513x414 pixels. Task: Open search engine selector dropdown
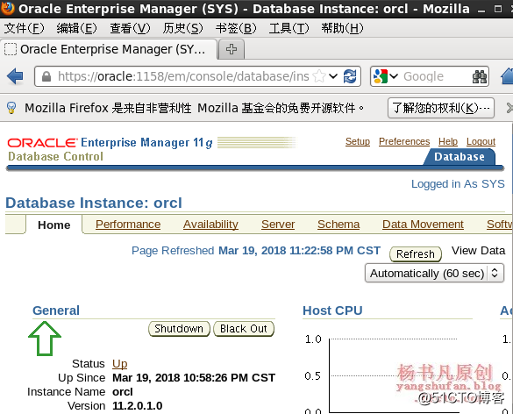point(394,76)
